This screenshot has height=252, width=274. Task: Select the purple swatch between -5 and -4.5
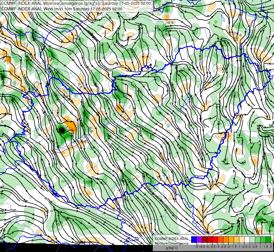[x=199, y=240]
